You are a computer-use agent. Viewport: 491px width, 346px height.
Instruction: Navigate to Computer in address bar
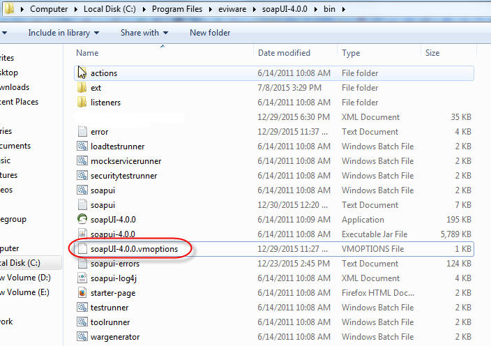point(49,9)
